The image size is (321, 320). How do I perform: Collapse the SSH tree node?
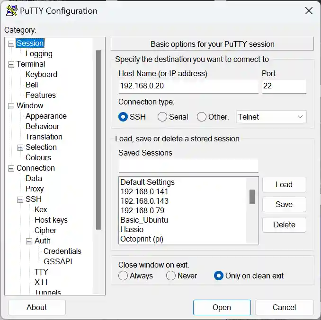[20, 199]
